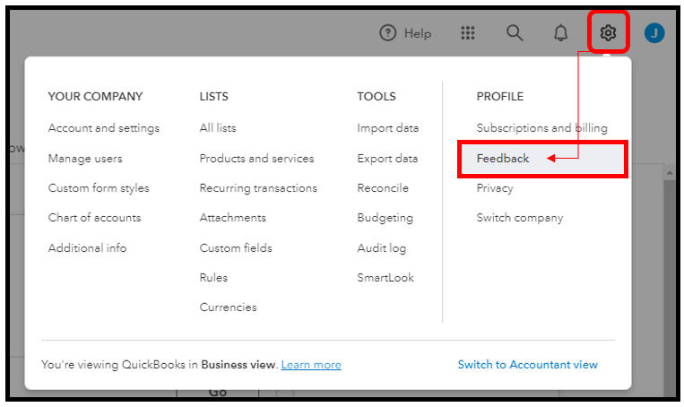Select Products and services list
The image size is (684, 407).
click(256, 159)
